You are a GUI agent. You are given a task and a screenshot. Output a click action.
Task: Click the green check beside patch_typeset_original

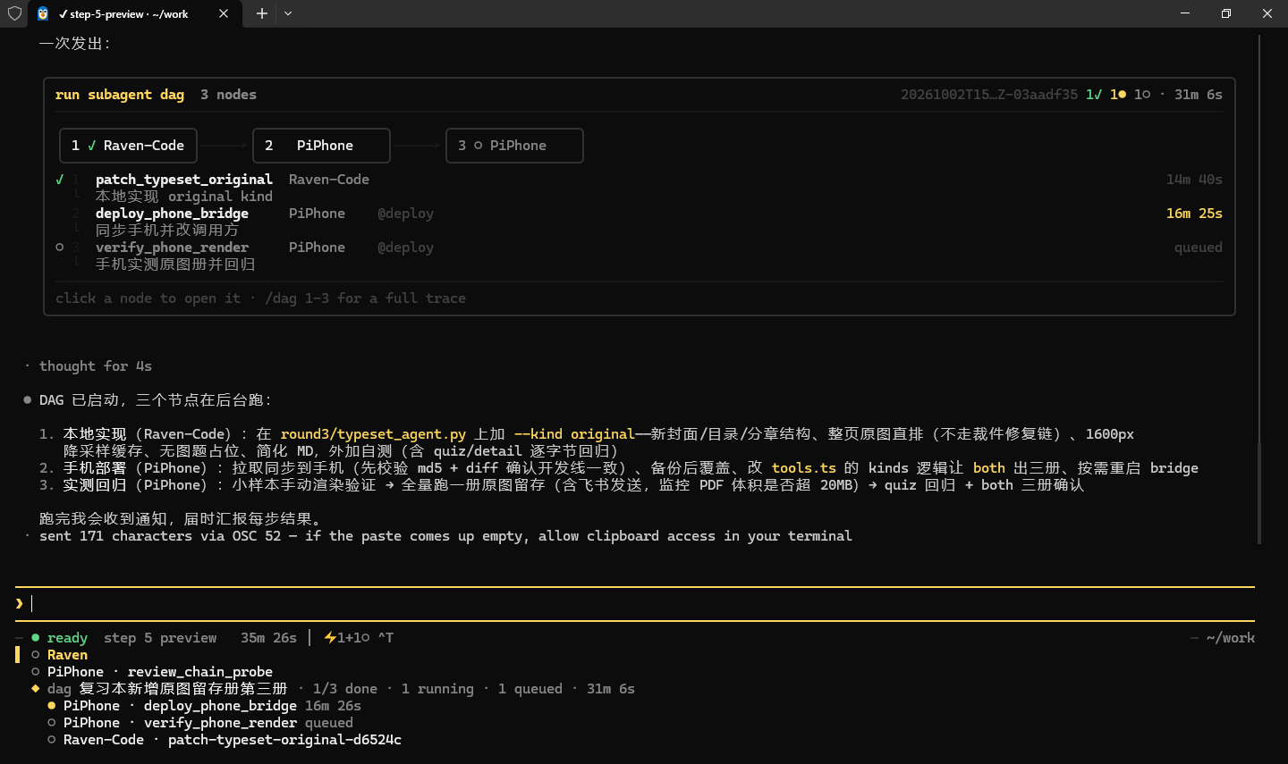pyautogui.click(x=60, y=180)
